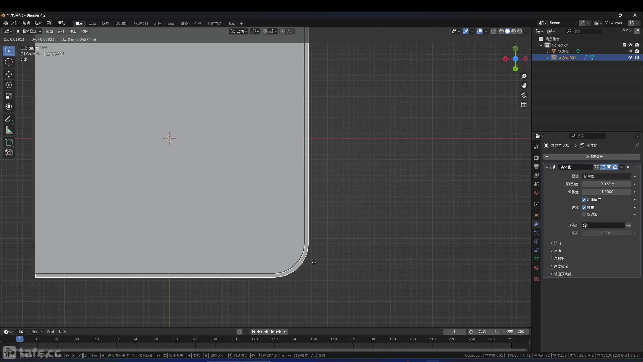The width and height of the screenshot is (643, 362).
Task: Play the animation forward
Action: coord(272,332)
